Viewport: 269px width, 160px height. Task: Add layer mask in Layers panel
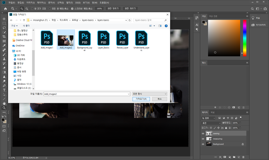tap(225, 157)
